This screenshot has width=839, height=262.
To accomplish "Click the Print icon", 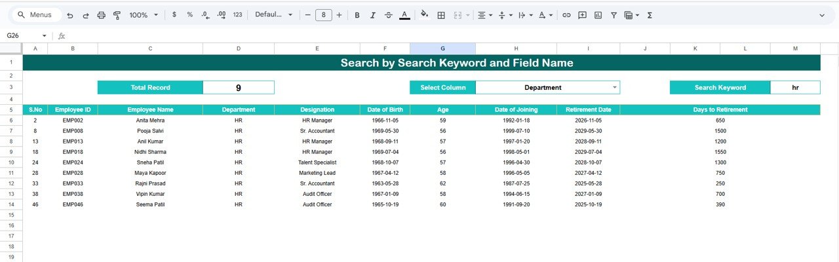I will tap(101, 15).
